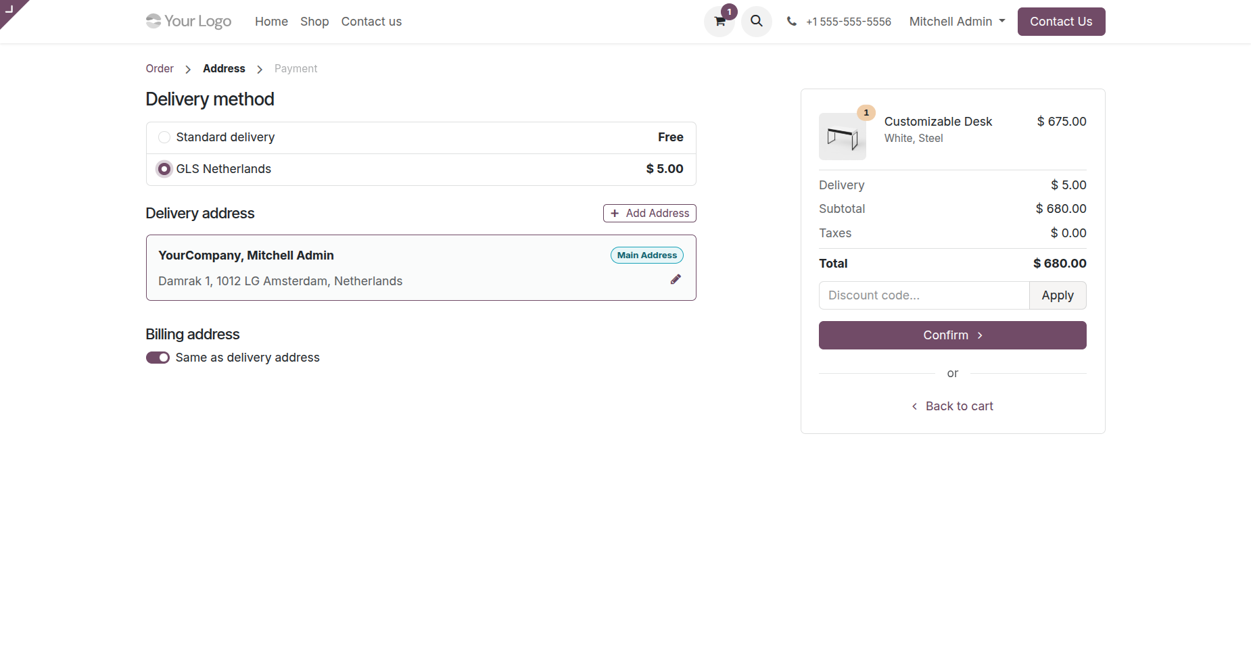This screenshot has width=1251, height=657.
Task: Click the Back to cart link
Action: pos(953,406)
